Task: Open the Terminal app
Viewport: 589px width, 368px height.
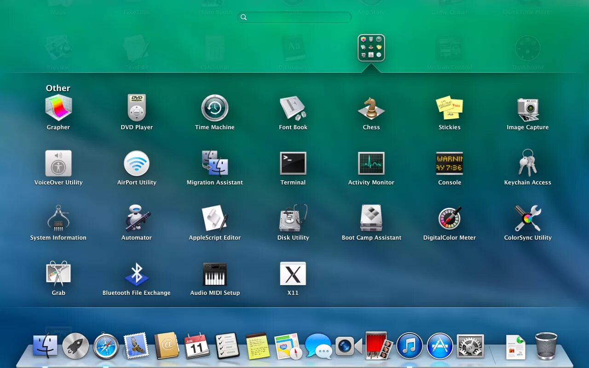Action: pyautogui.click(x=293, y=163)
